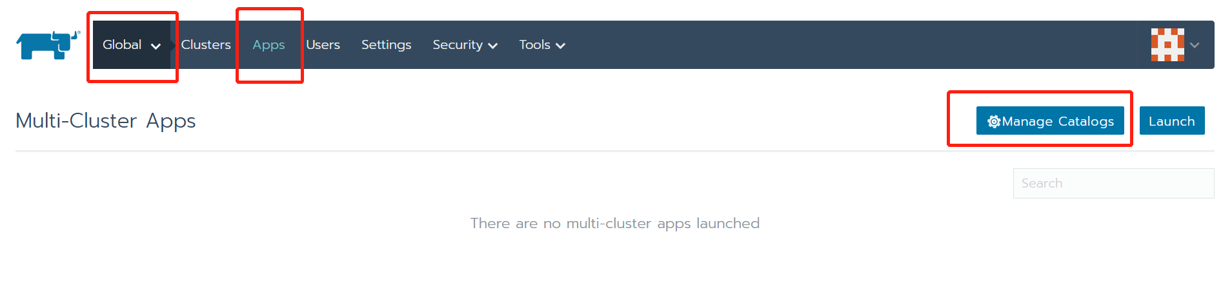Click the Rancher cow logo
The image size is (1232, 290).
[48, 45]
